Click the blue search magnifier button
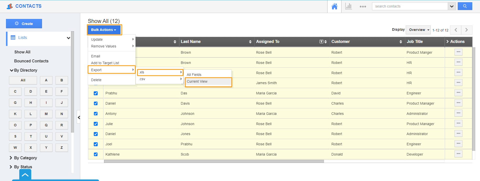This screenshot has width=480, height=181. [465, 6]
